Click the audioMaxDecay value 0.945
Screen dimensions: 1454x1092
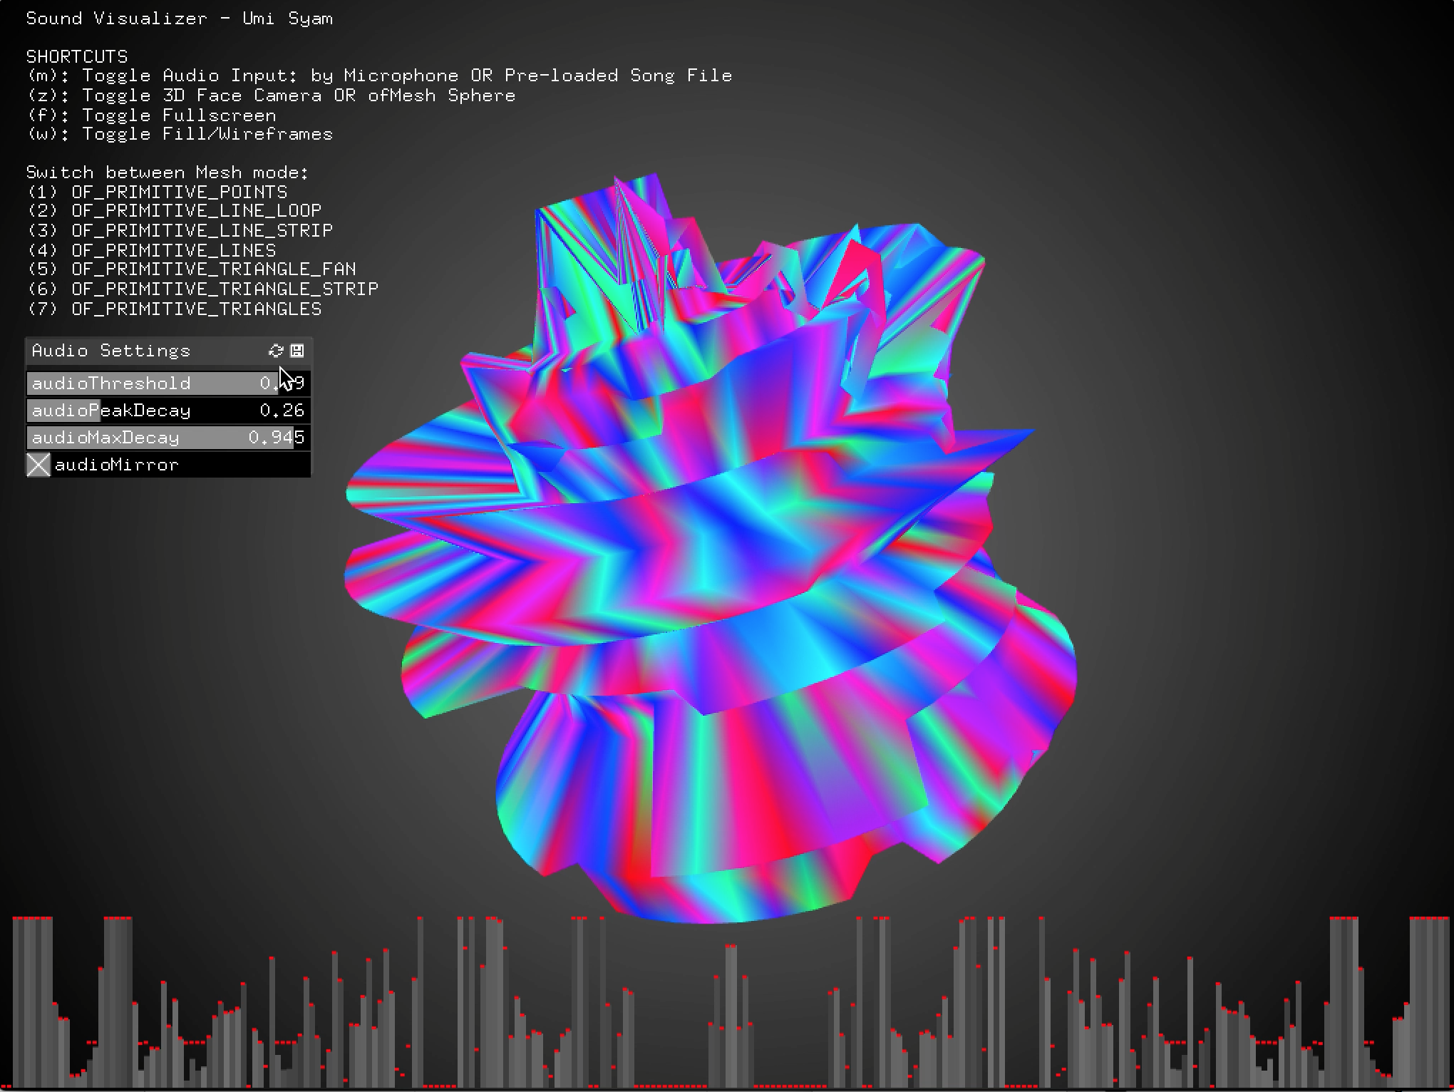276,438
